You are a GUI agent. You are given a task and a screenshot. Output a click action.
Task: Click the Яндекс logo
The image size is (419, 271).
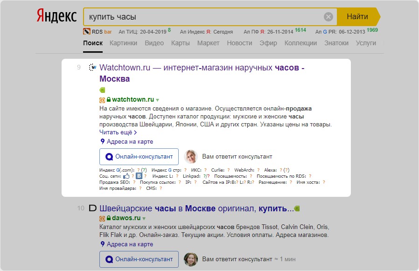(x=56, y=16)
